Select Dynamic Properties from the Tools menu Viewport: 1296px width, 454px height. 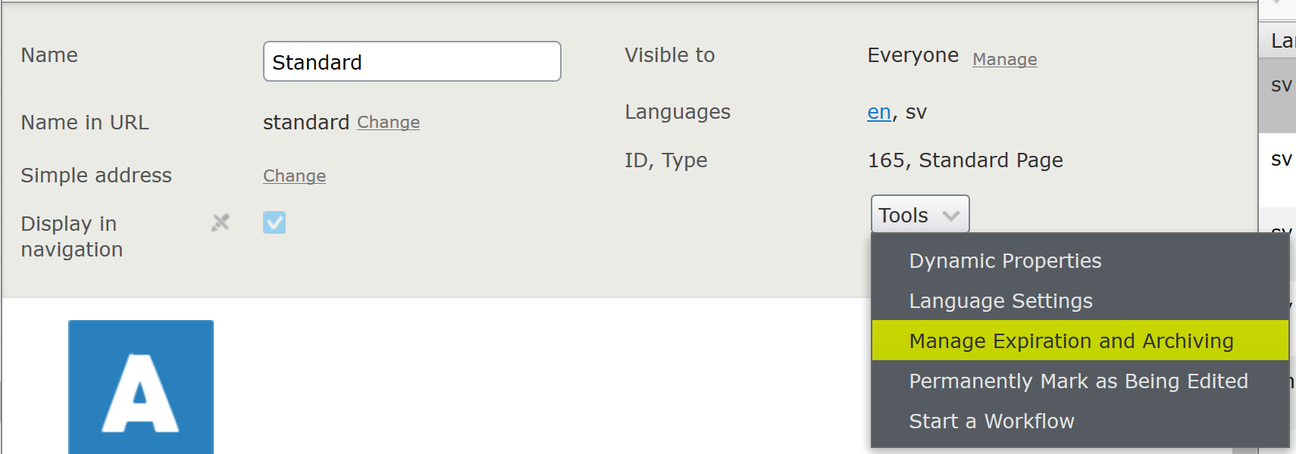click(x=1005, y=261)
